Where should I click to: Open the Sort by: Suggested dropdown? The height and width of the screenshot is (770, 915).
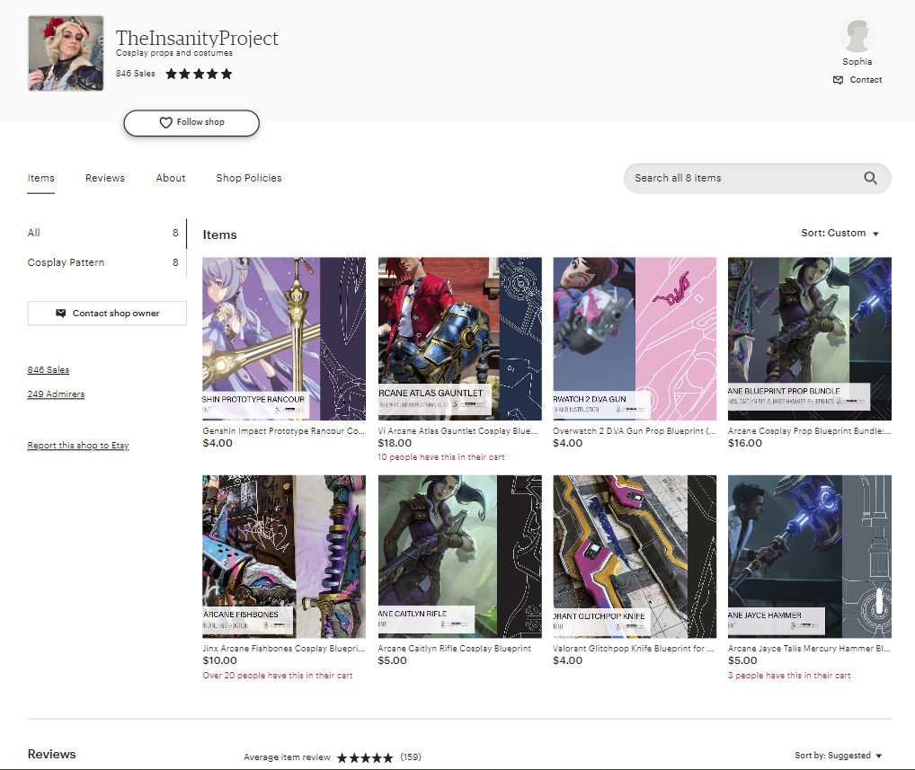[838, 756]
